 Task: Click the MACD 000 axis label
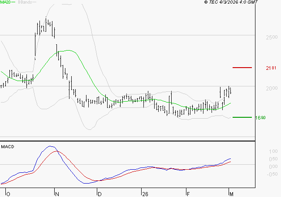tap(273, 167)
